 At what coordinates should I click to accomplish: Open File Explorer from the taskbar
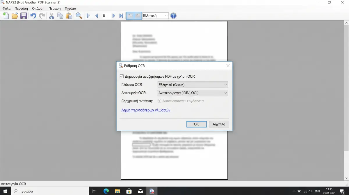[x=117, y=191]
